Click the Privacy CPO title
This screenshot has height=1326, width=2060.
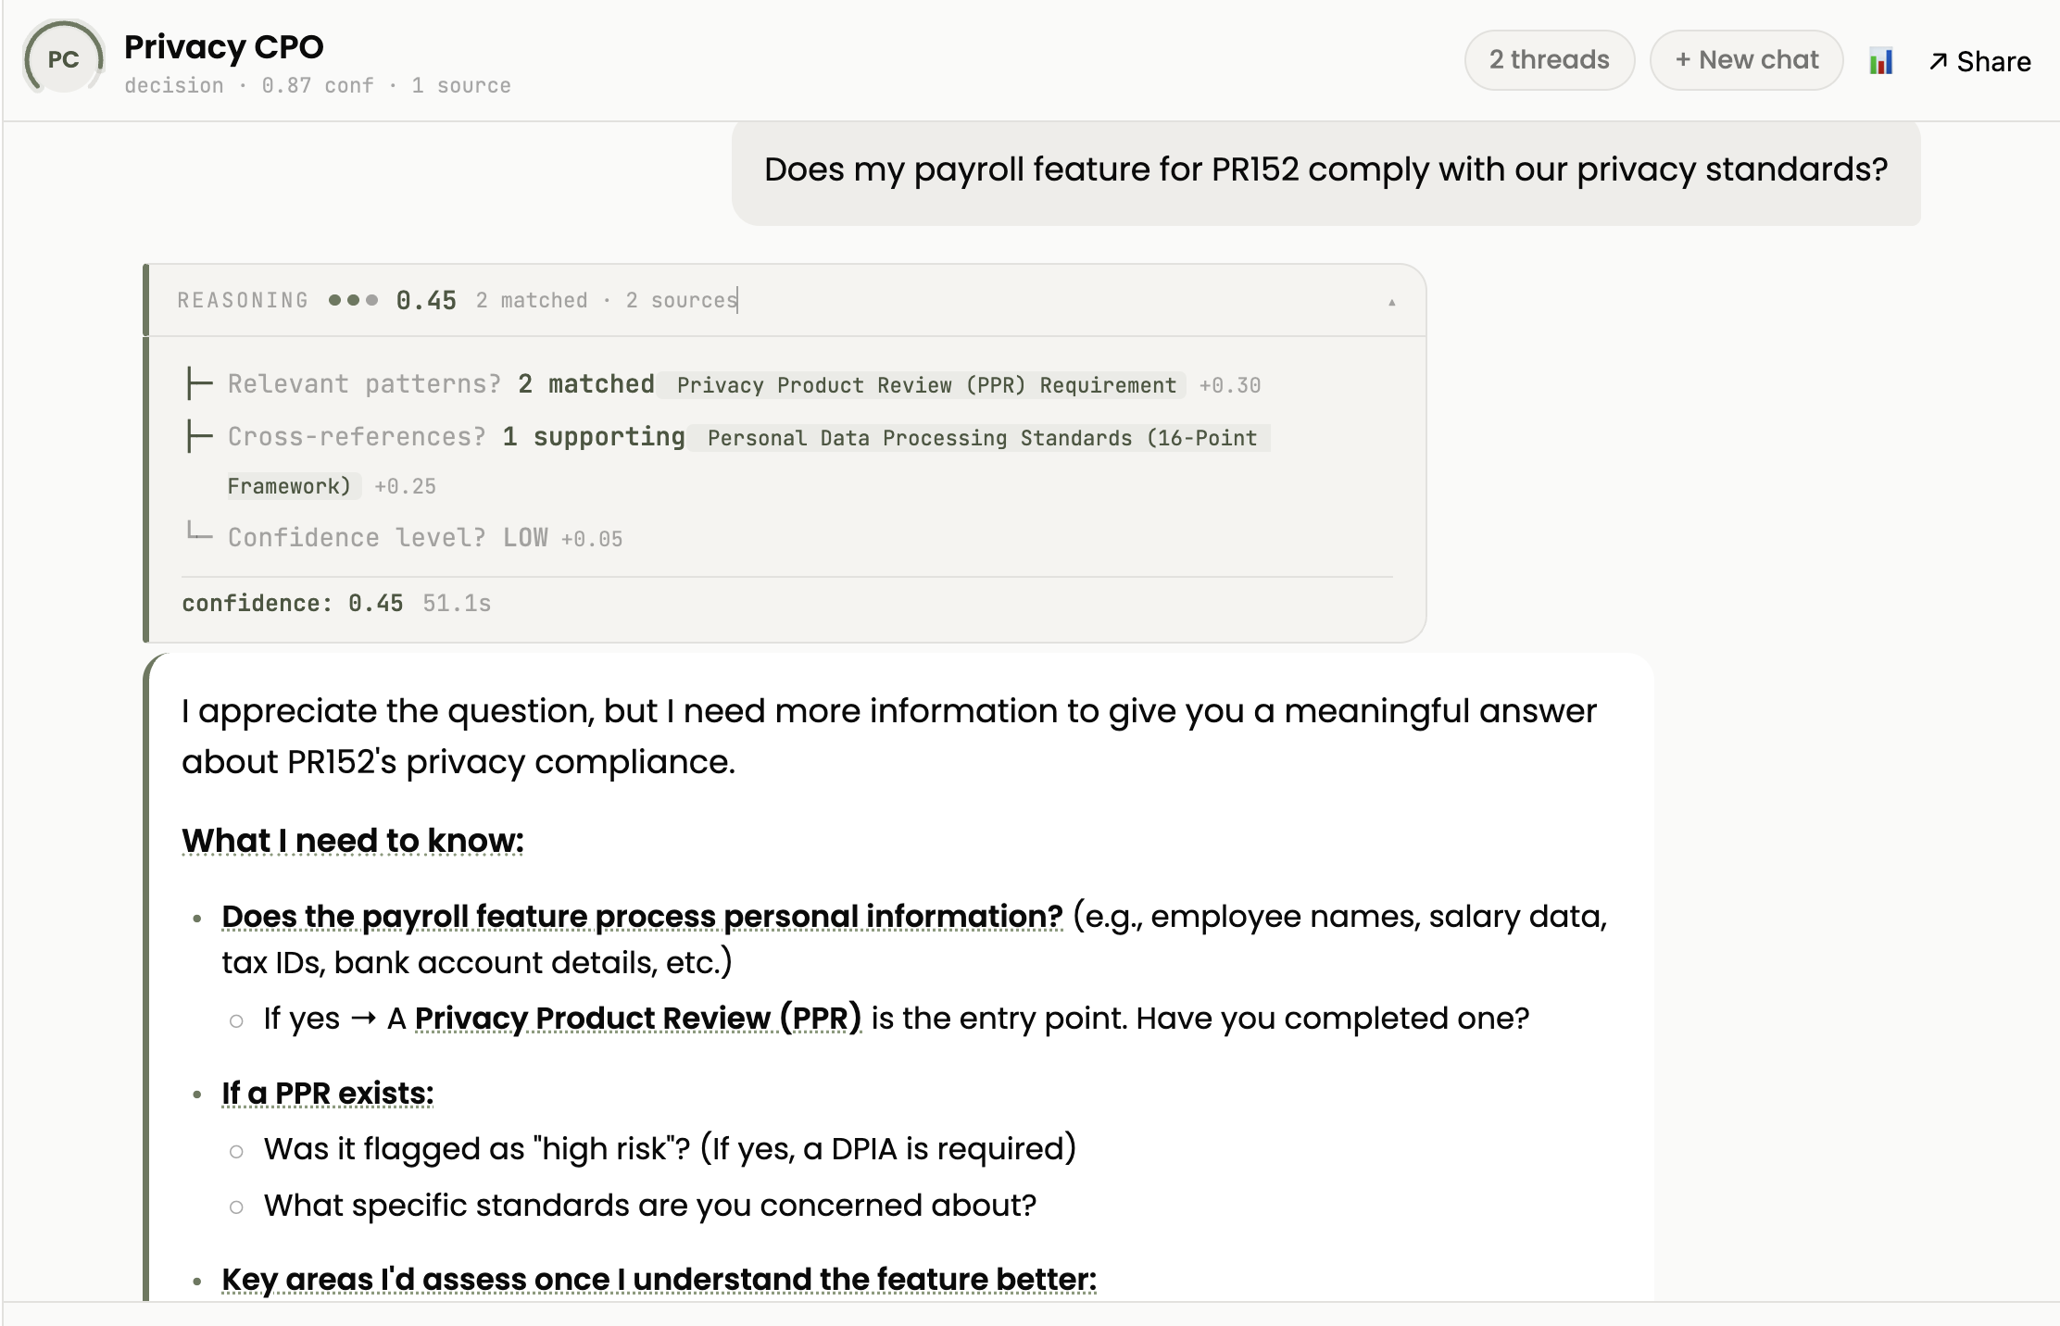[x=224, y=46]
